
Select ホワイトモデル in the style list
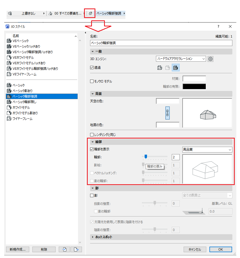(21, 108)
